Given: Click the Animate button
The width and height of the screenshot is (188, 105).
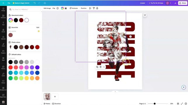Looking at the screenshot, I should [x=74, y=8].
